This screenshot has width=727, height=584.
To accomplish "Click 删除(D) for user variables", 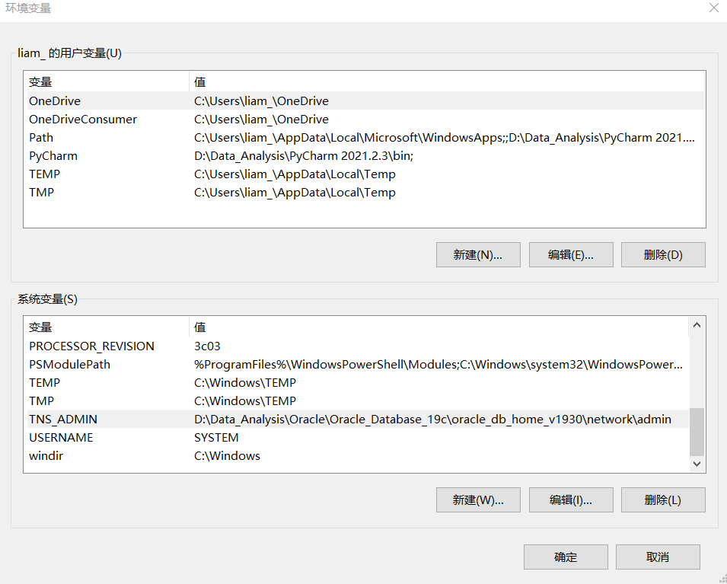I will 663,254.
